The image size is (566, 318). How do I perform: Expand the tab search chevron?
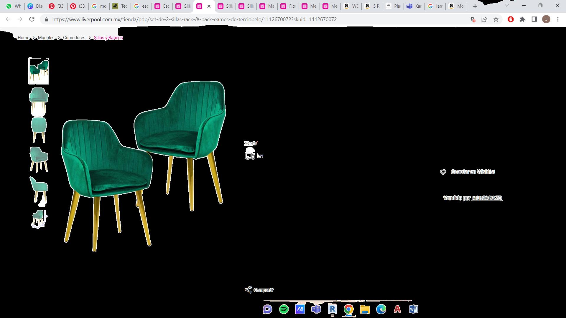click(507, 6)
